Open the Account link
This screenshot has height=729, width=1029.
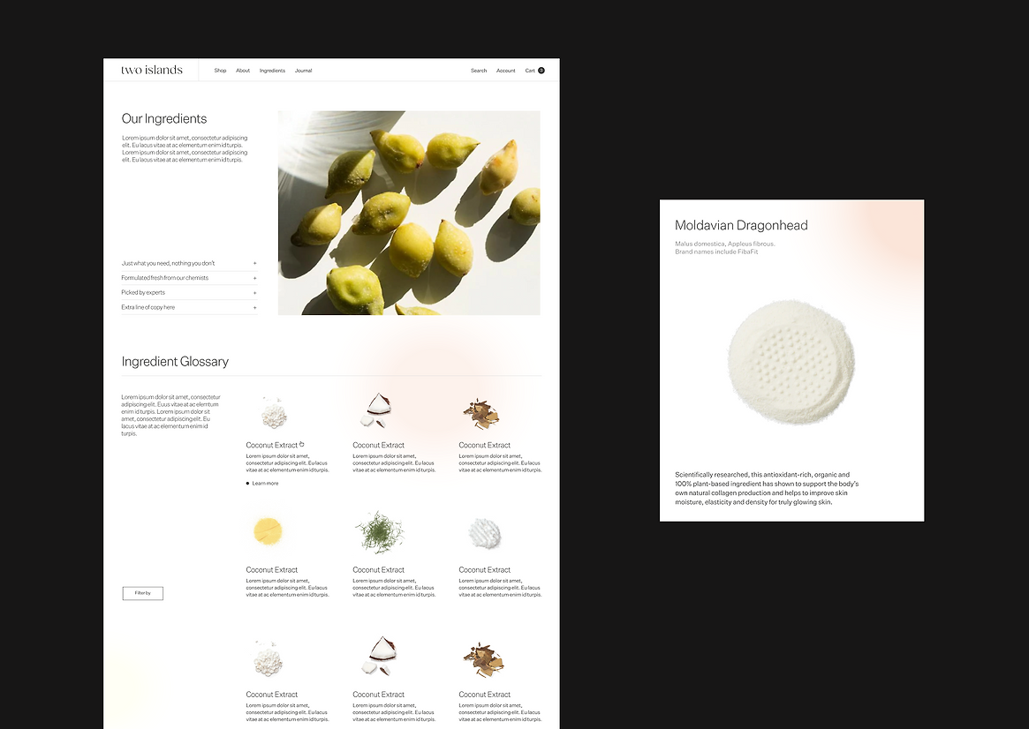506,70
